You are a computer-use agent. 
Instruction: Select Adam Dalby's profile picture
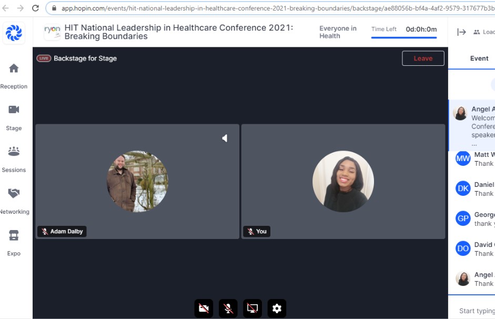coord(137,181)
